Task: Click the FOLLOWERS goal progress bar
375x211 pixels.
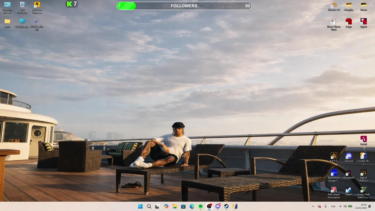Action: coord(184,6)
